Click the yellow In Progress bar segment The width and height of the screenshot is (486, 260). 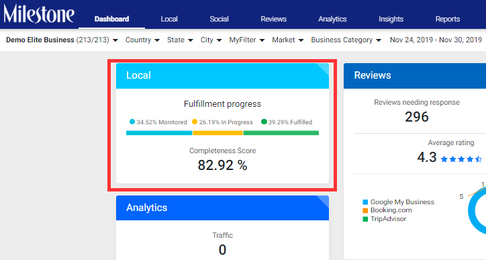[x=217, y=133]
